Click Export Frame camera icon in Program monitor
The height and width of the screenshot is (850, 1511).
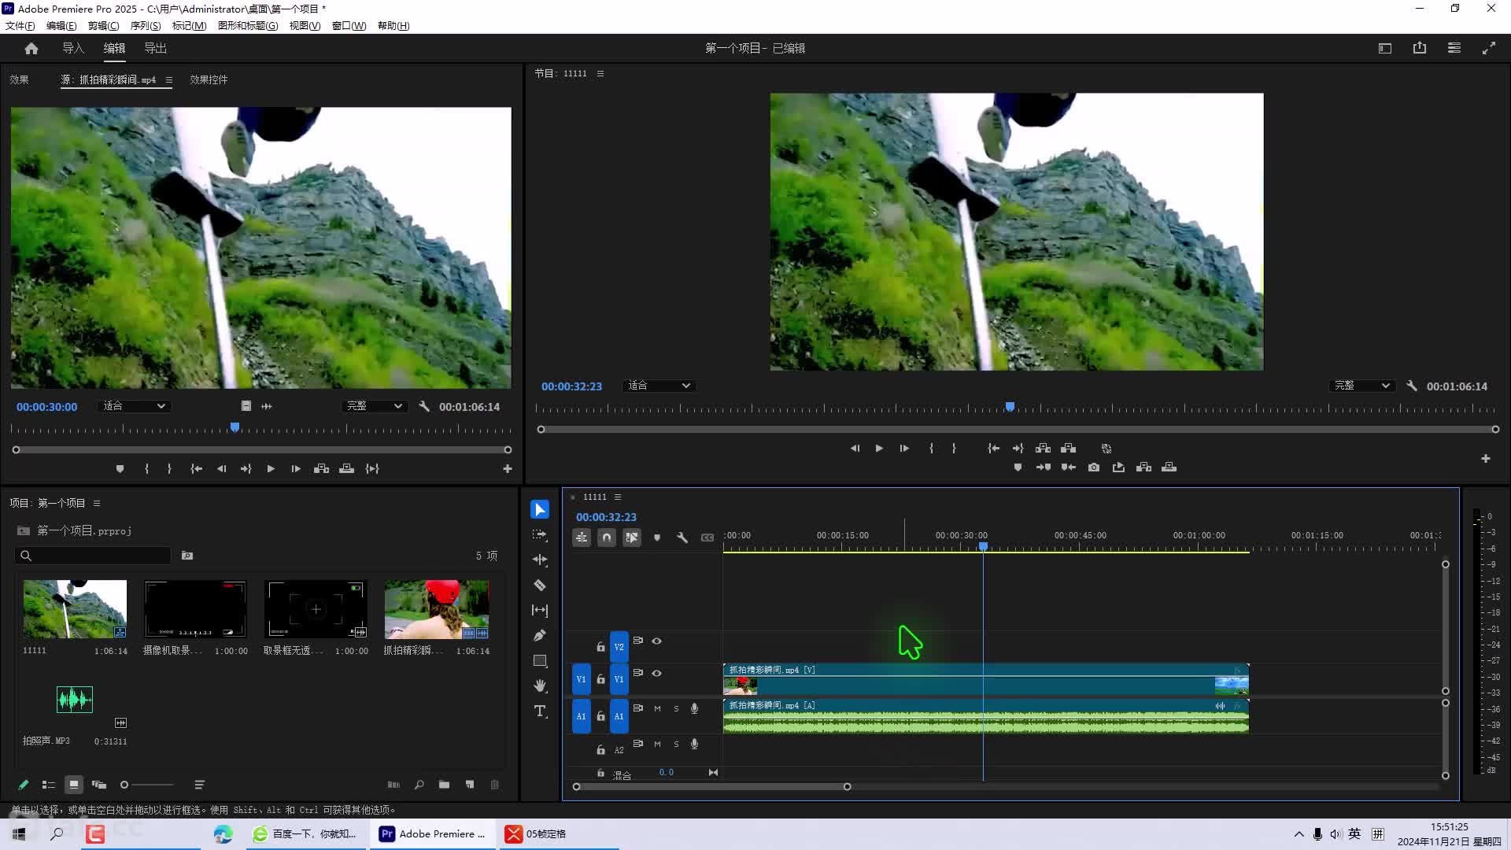pos(1094,468)
